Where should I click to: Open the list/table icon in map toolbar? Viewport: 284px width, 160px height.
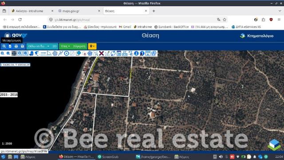(119, 53)
